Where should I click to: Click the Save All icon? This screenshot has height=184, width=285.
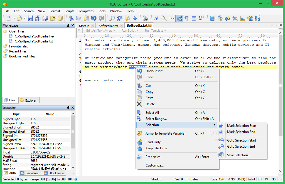coord(45,18)
